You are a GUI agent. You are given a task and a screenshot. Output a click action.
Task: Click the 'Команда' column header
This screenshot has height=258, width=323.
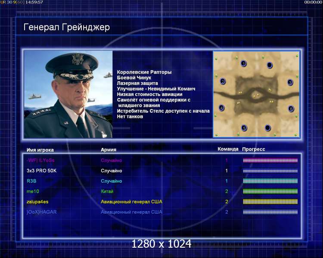(228, 149)
